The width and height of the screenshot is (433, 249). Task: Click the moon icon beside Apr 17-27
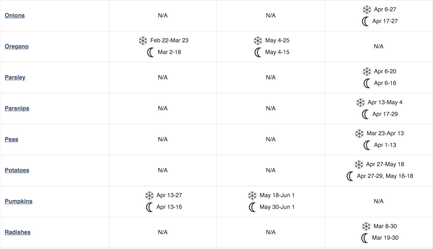point(365,21)
